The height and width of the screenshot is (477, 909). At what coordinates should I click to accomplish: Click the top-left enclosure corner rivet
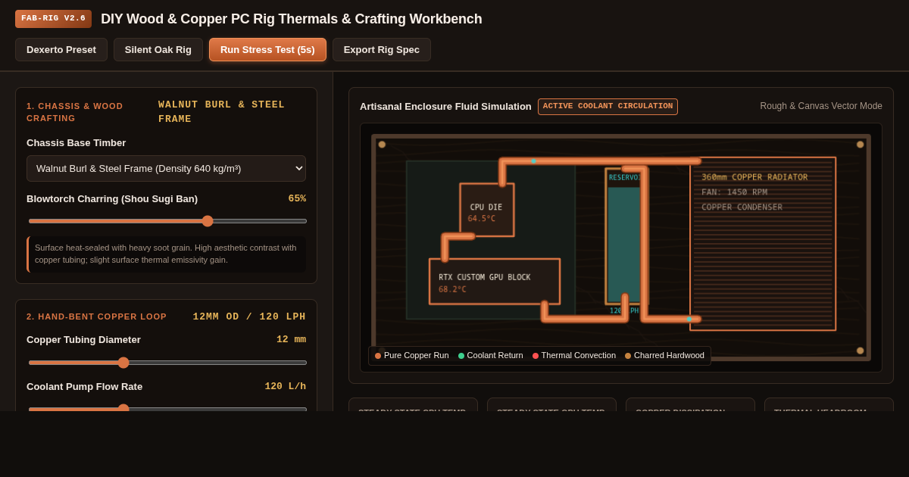tap(382, 145)
